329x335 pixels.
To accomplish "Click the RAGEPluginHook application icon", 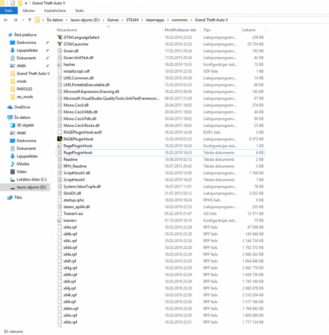I will (60, 139).
